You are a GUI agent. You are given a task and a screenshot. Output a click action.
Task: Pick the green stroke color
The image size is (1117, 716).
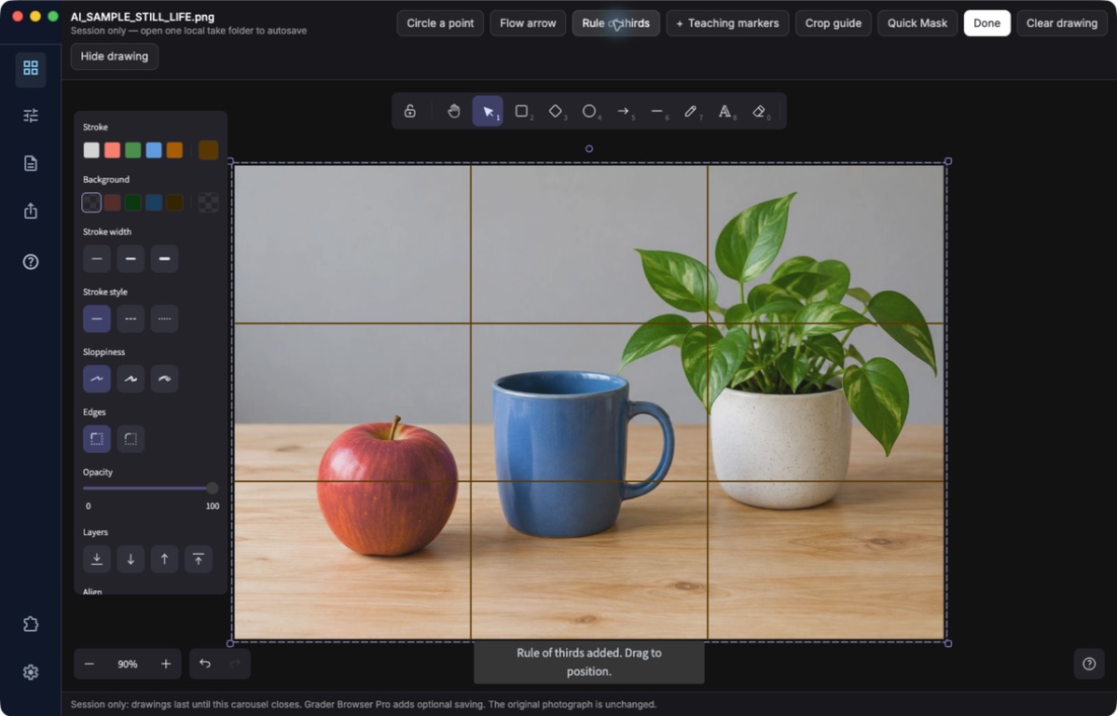[133, 149]
